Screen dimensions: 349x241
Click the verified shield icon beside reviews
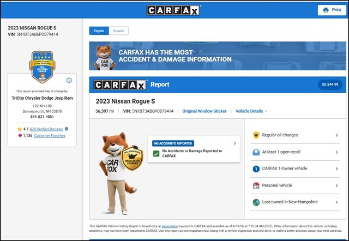point(67,129)
